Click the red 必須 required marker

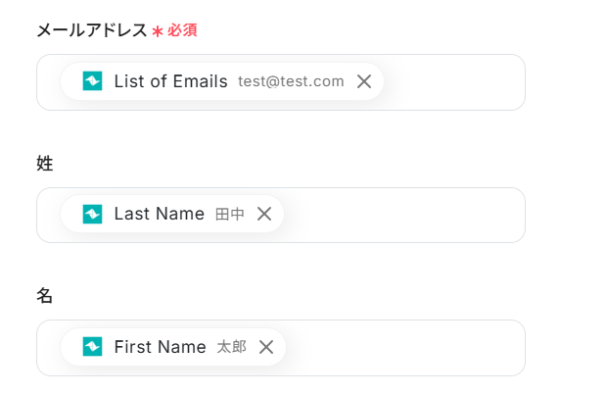(182, 30)
